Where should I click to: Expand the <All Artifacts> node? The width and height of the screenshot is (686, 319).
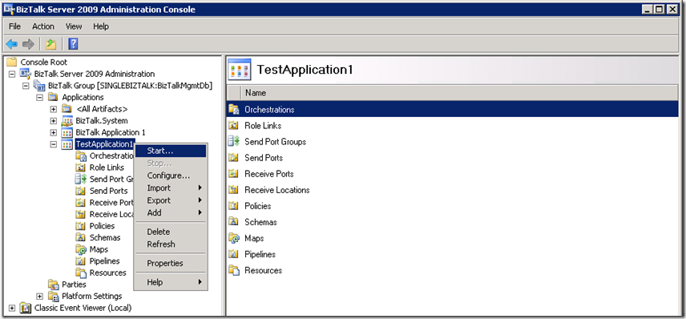coord(54,109)
